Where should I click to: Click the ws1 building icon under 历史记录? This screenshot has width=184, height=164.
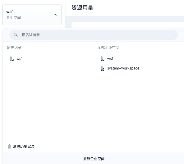(x=11, y=59)
